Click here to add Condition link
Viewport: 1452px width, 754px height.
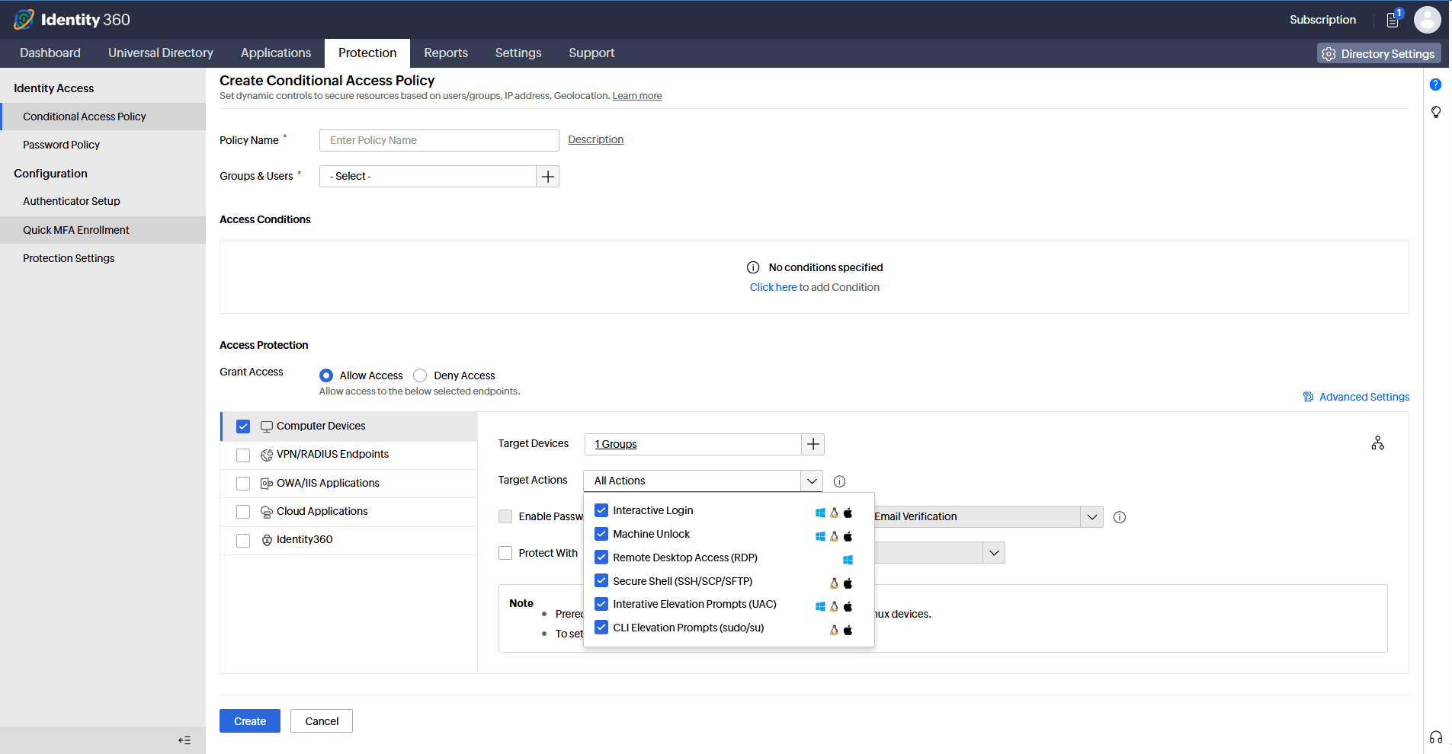(773, 287)
